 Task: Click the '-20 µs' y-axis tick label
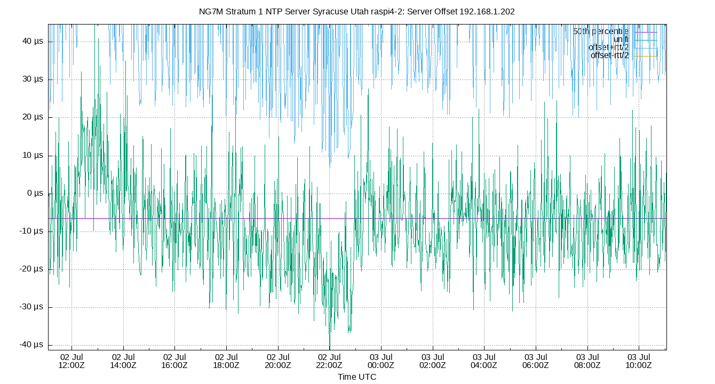pos(31,269)
